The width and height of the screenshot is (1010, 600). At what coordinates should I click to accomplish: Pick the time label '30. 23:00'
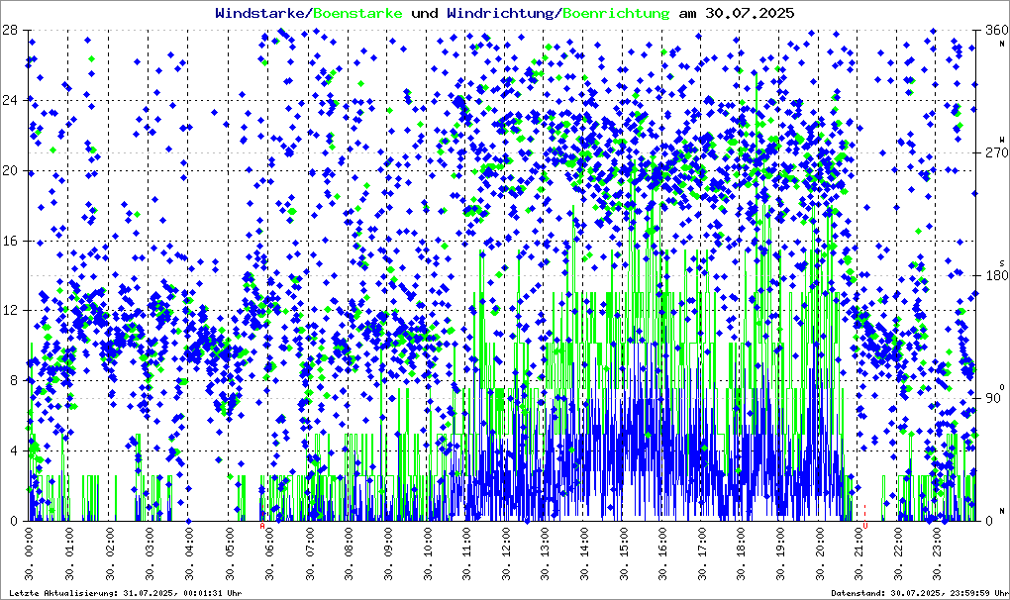(x=937, y=553)
